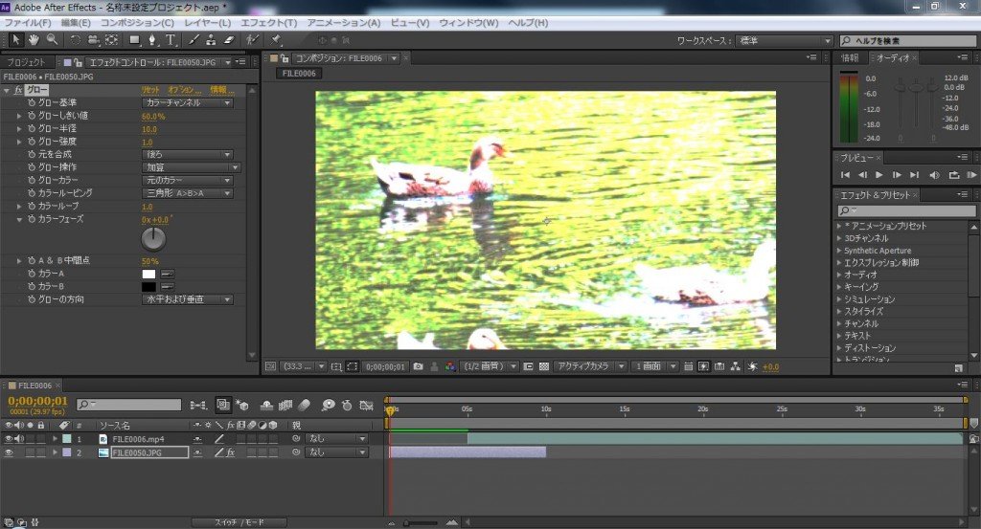Open the グローカラー dropdown
This screenshot has height=529, width=981.
[x=188, y=181]
